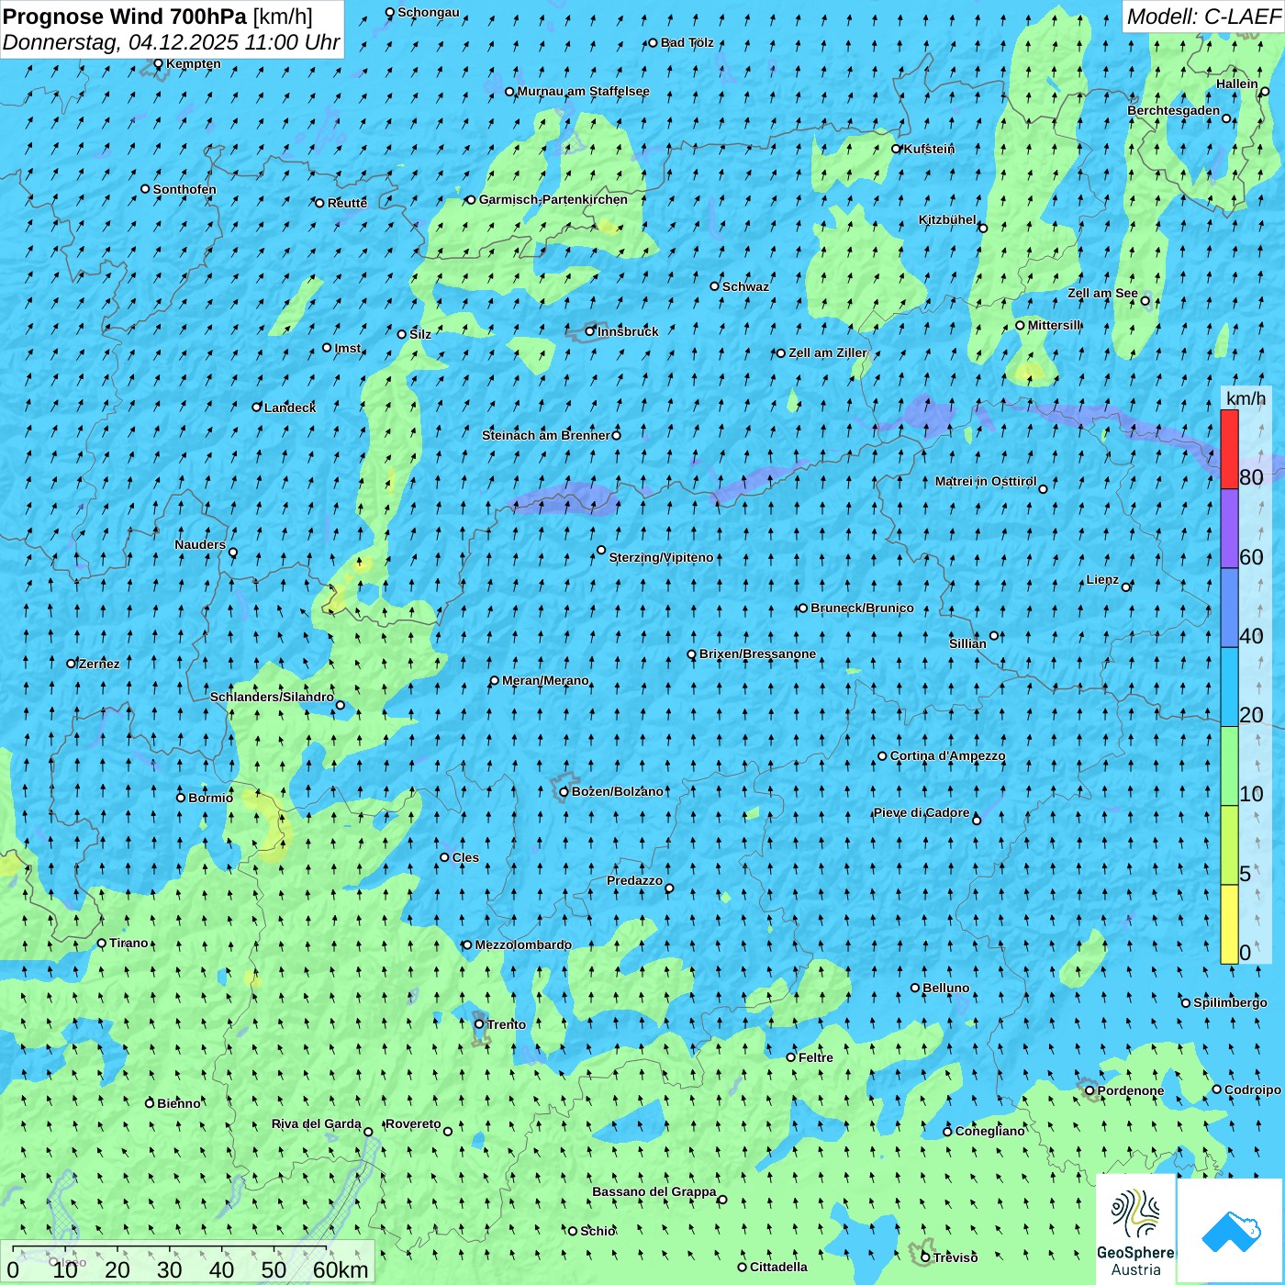Click the date 'Donnerstag, 04.12.2025 11:00 Uhr'

[x=171, y=42]
